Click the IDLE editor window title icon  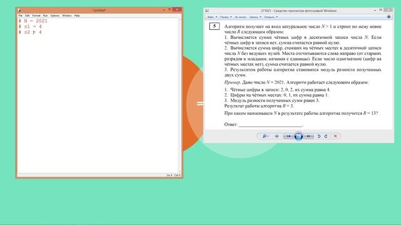coord(19,10)
